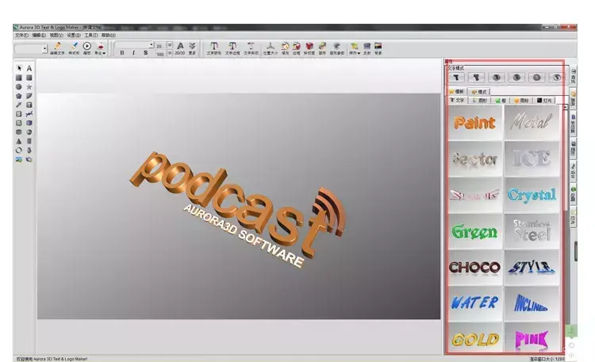Toggle Bold text formatting
Screen dimensions: 595x362
pyautogui.click(x=122, y=53)
